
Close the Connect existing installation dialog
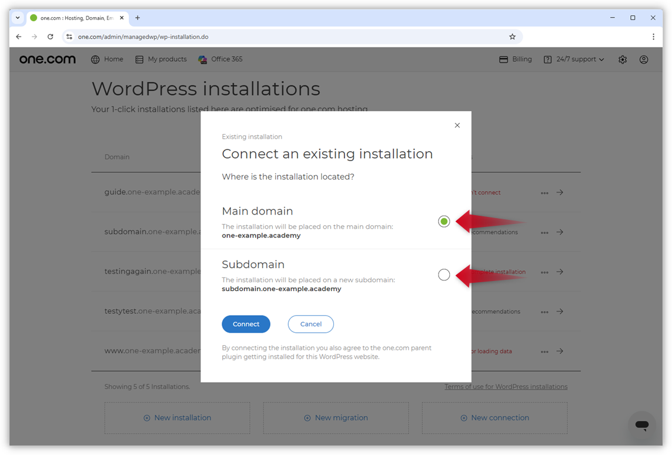pyautogui.click(x=457, y=125)
